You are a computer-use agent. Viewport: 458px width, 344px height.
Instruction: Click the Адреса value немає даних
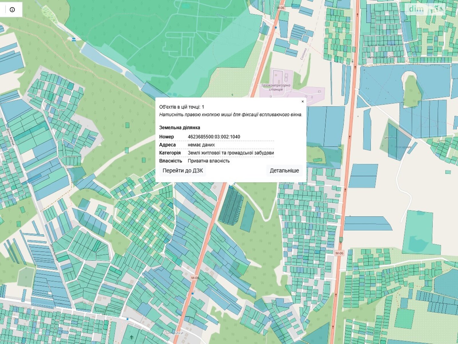tap(201, 145)
